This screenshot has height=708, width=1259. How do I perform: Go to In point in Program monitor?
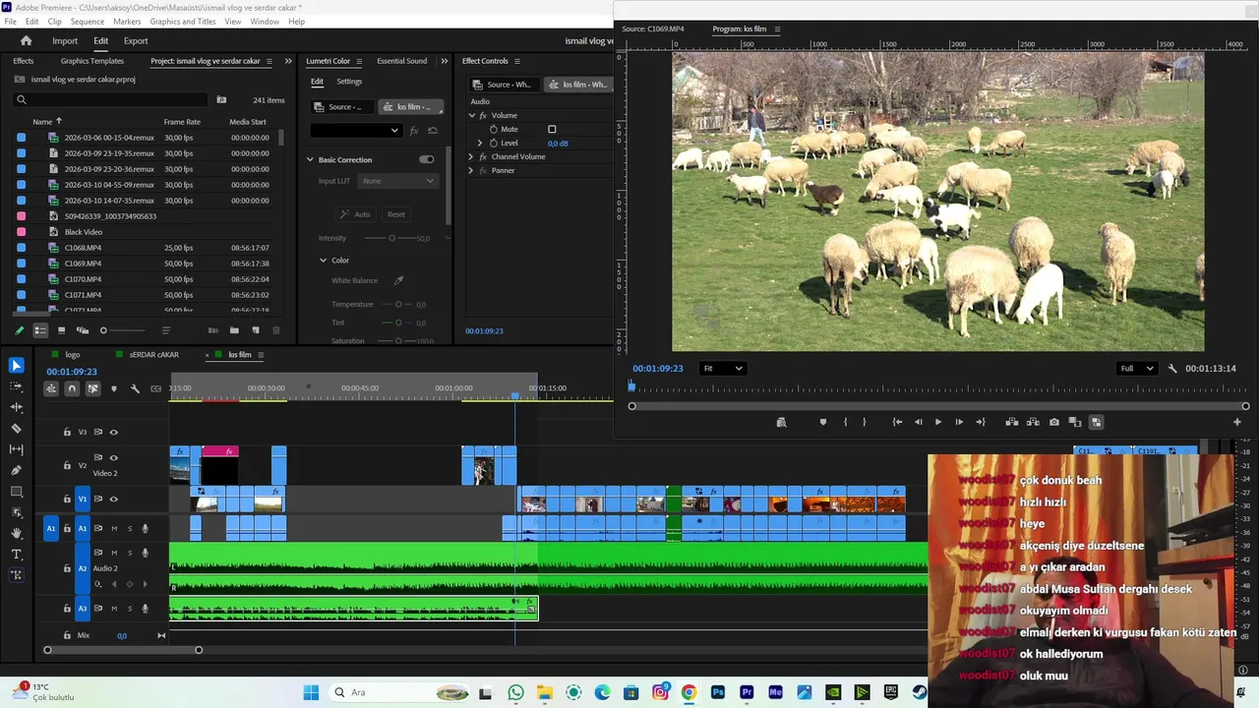(x=897, y=422)
